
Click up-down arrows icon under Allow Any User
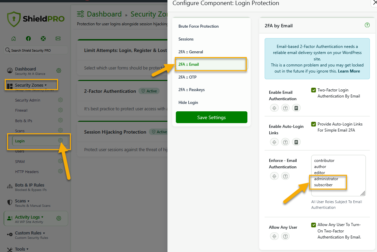pyautogui.click(x=274, y=236)
